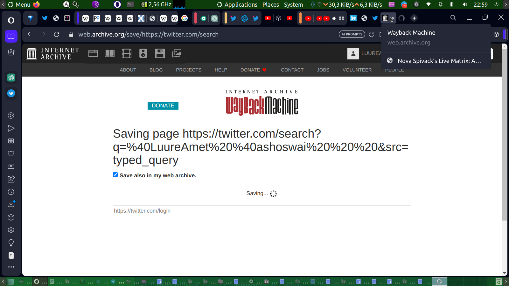The height and width of the screenshot is (286, 509).
Task: Open the heart (Pinboards) sidebar icon
Action: click(x=11, y=154)
